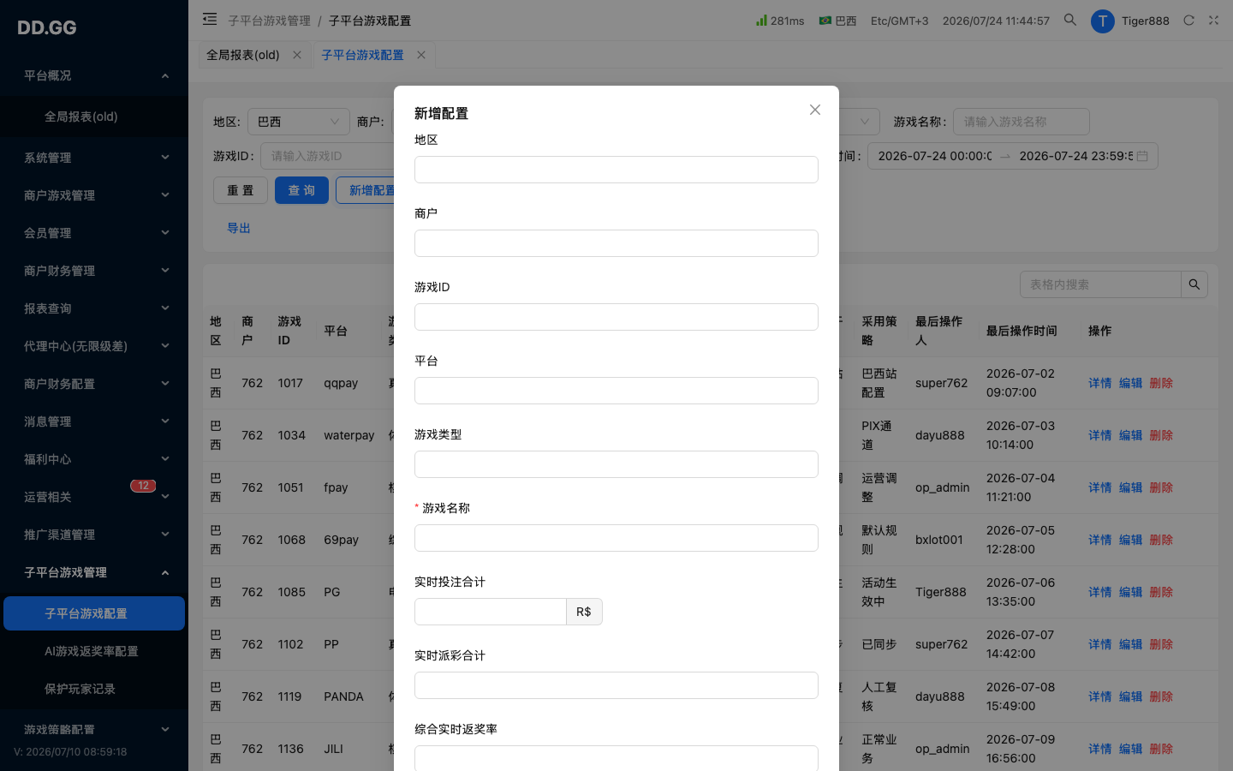Close the 新增配置 dialog with X
The image size is (1233, 771).
pyautogui.click(x=815, y=110)
